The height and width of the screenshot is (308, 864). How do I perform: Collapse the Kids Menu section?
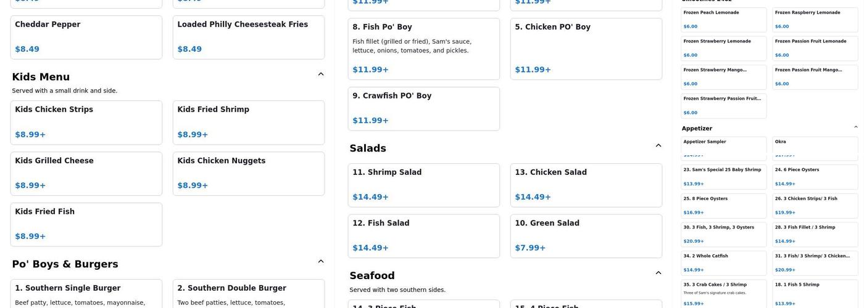click(x=321, y=75)
